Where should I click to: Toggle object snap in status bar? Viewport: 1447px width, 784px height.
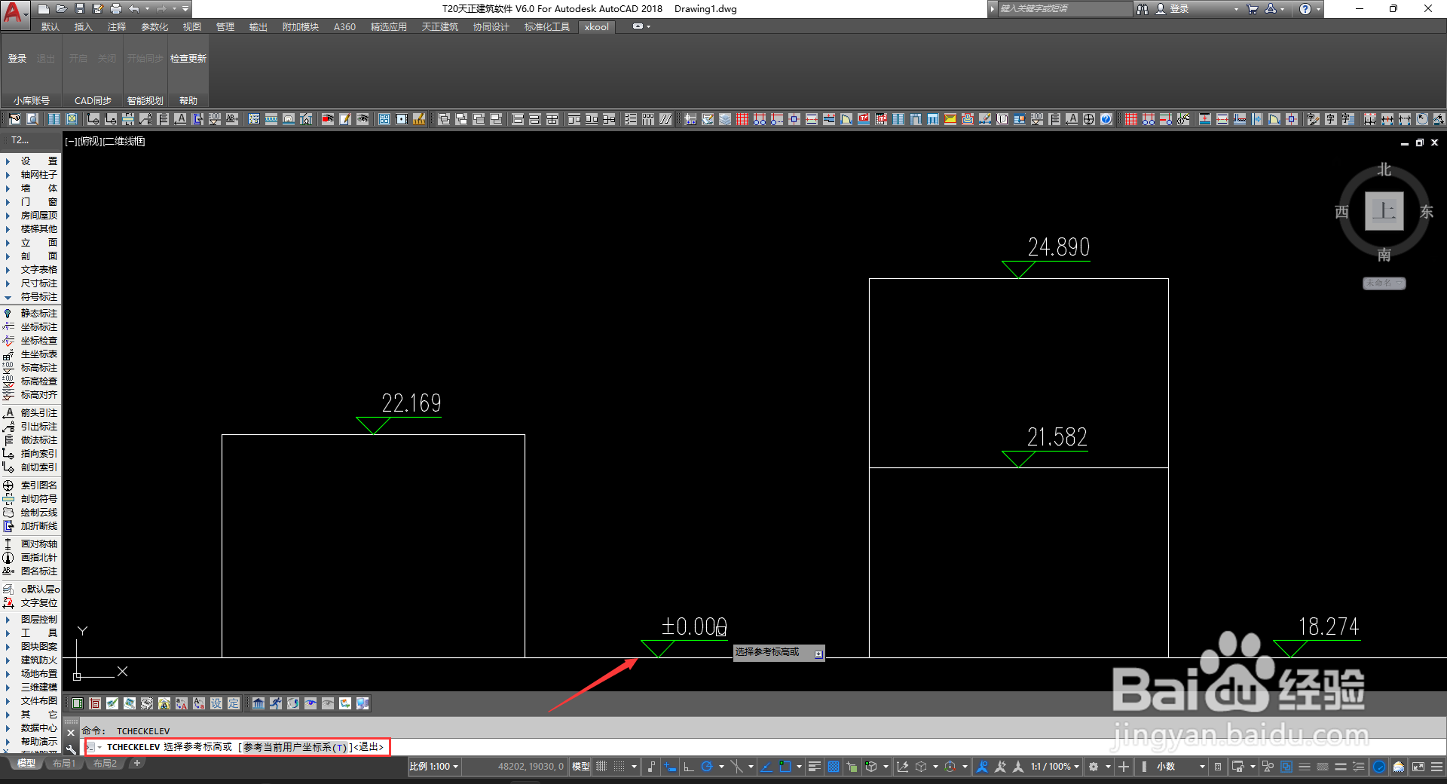coord(785,767)
